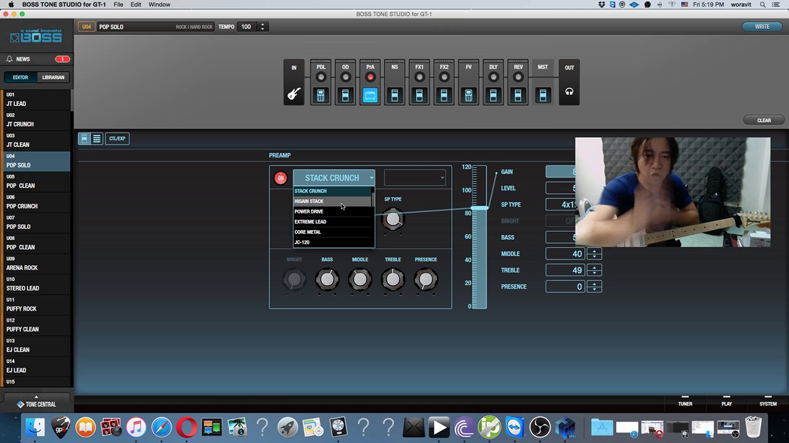Toggle PDL block on/off circle
789x443 pixels.
click(x=321, y=78)
